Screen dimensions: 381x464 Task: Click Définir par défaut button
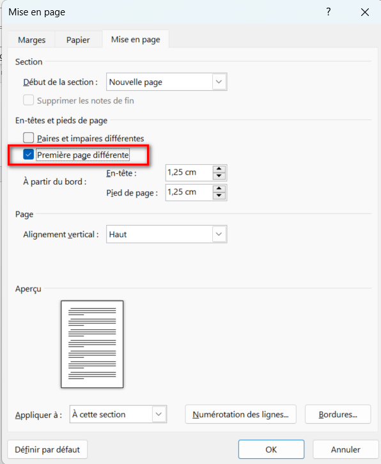[x=47, y=449]
